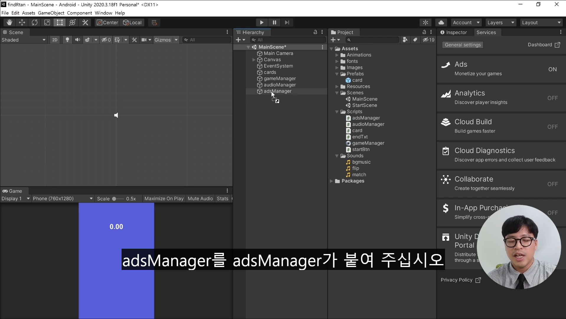Collapse the Scripts folder

(337, 112)
